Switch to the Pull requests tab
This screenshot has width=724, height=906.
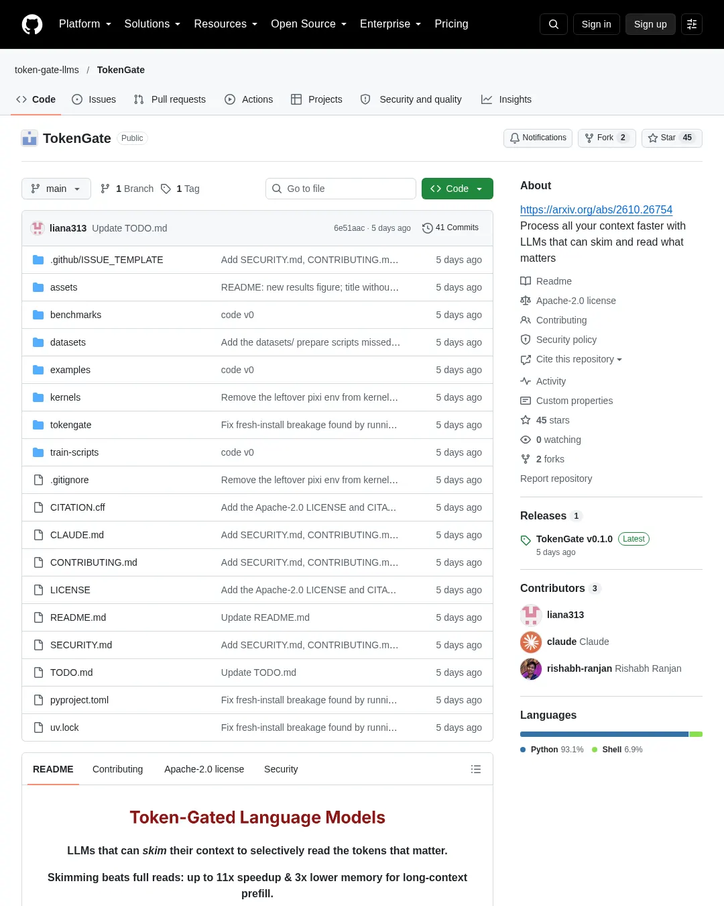coord(170,99)
